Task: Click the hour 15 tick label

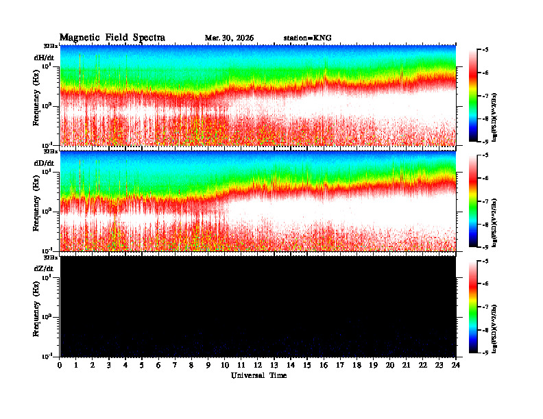Action: (307, 366)
